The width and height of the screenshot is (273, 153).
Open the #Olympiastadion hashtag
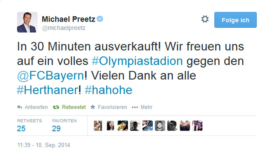click(137, 61)
